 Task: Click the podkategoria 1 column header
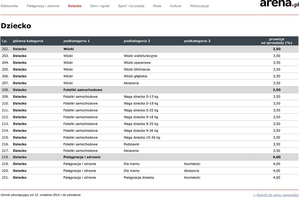77,41
